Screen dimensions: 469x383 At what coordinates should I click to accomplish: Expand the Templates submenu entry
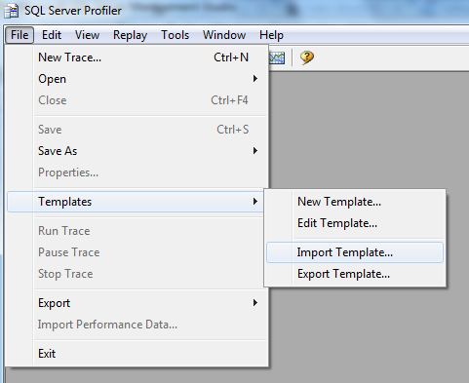tap(135, 202)
